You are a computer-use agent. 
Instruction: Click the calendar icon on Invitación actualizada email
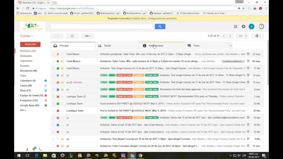248,54
